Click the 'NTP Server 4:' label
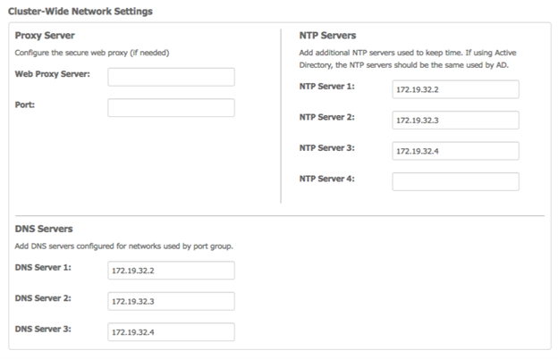Screen dimensions: 558x359 (x=326, y=179)
